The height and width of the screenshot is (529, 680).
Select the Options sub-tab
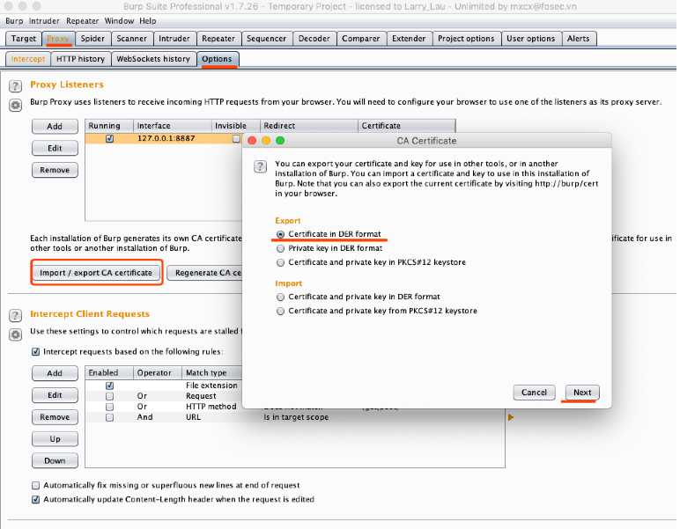pos(217,59)
